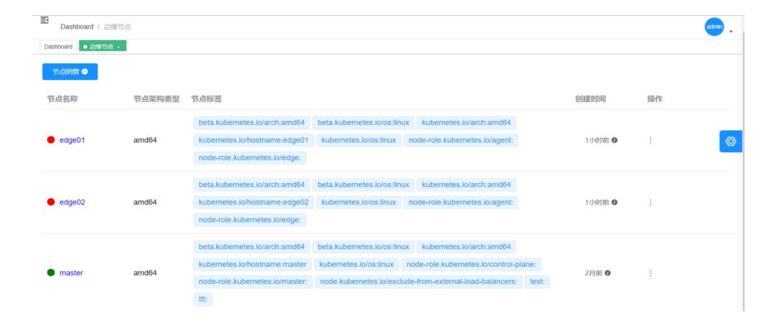The height and width of the screenshot is (326, 761).
Task: Click the info icon next to master's 2月前
Action: [x=607, y=273]
